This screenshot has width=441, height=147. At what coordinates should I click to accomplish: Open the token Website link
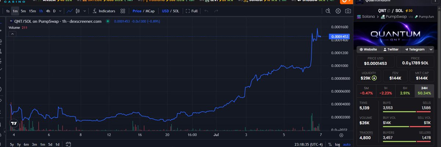coord(368,49)
